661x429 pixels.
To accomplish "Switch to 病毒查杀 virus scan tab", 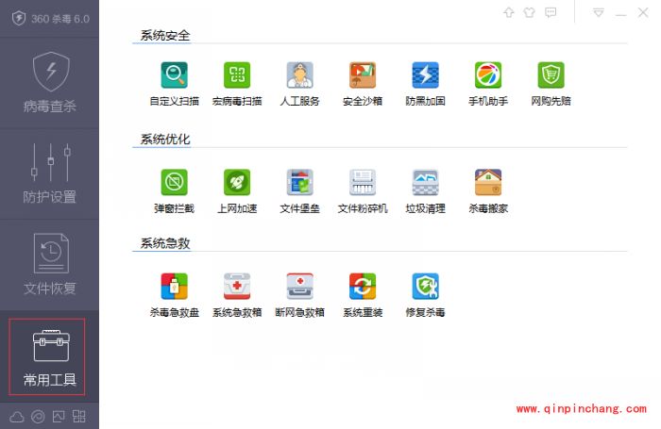I will (50, 83).
